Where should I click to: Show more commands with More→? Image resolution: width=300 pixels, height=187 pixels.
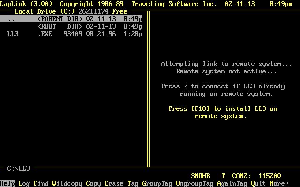tap(279, 183)
